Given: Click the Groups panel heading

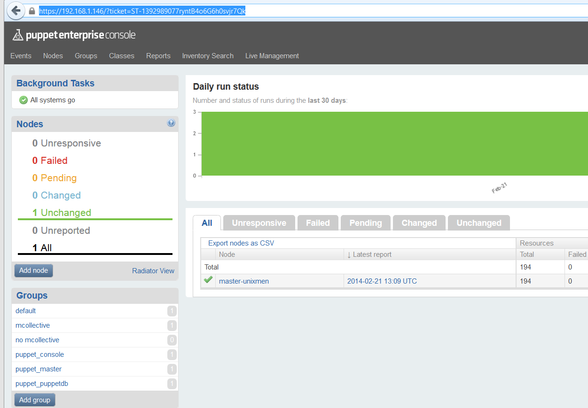Looking at the screenshot, I should [32, 295].
